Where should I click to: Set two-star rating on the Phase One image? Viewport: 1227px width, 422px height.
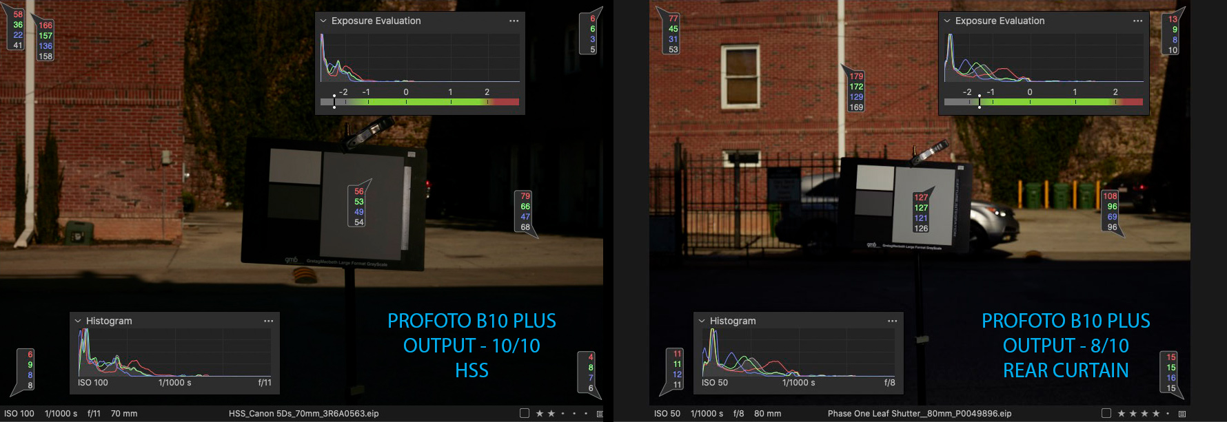point(1133,414)
